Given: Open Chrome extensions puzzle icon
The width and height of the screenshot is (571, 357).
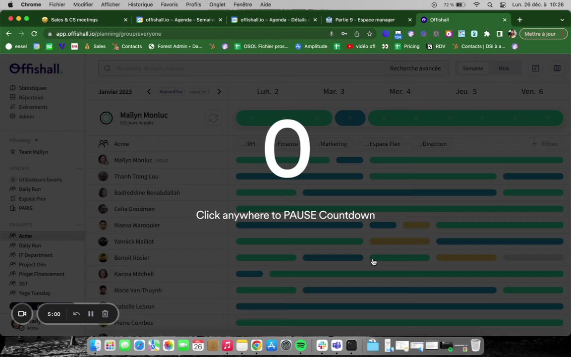Looking at the screenshot, I should [x=487, y=34].
